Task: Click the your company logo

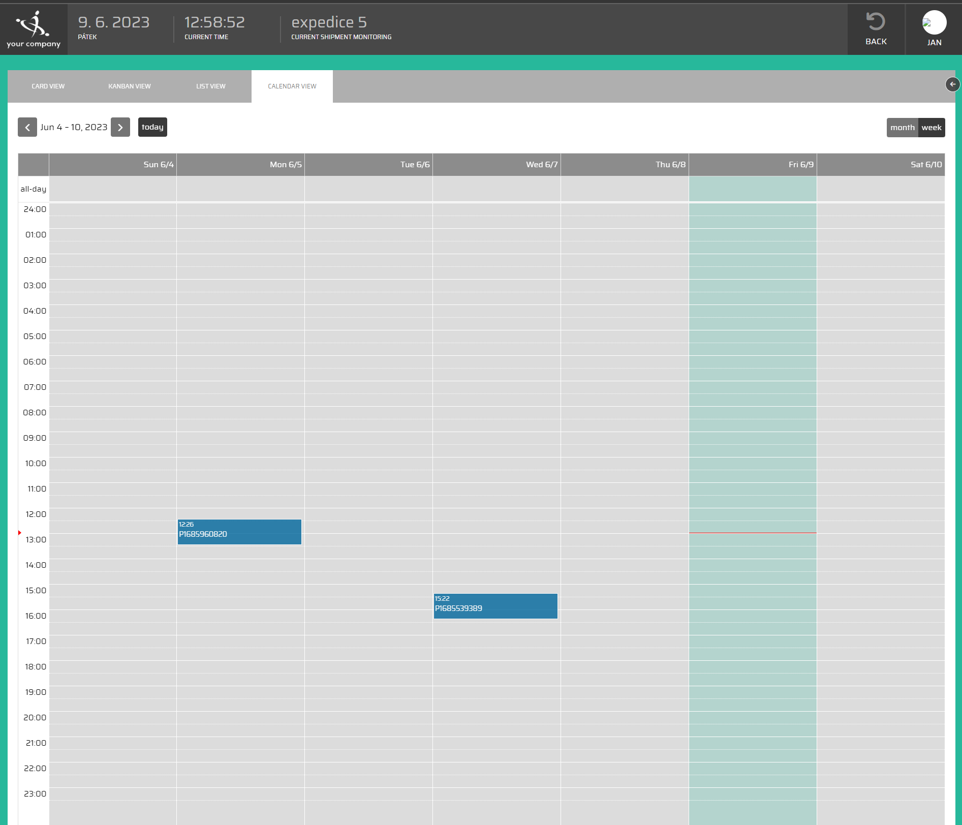Action: [x=34, y=29]
